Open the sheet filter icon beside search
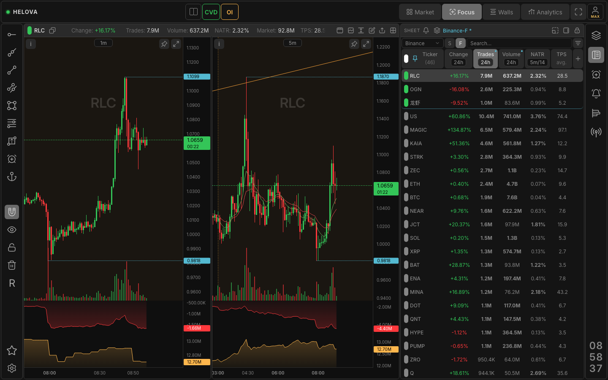608x380 pixels. [578, 43]
